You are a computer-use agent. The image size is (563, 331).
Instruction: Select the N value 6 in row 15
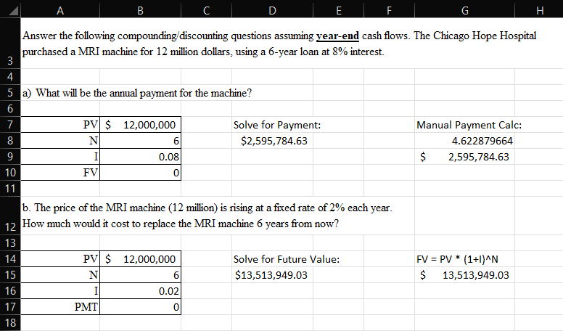tap(141, 275)
